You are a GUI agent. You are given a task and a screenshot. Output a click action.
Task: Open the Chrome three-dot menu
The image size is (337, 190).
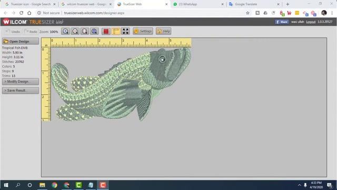point(332,13)
